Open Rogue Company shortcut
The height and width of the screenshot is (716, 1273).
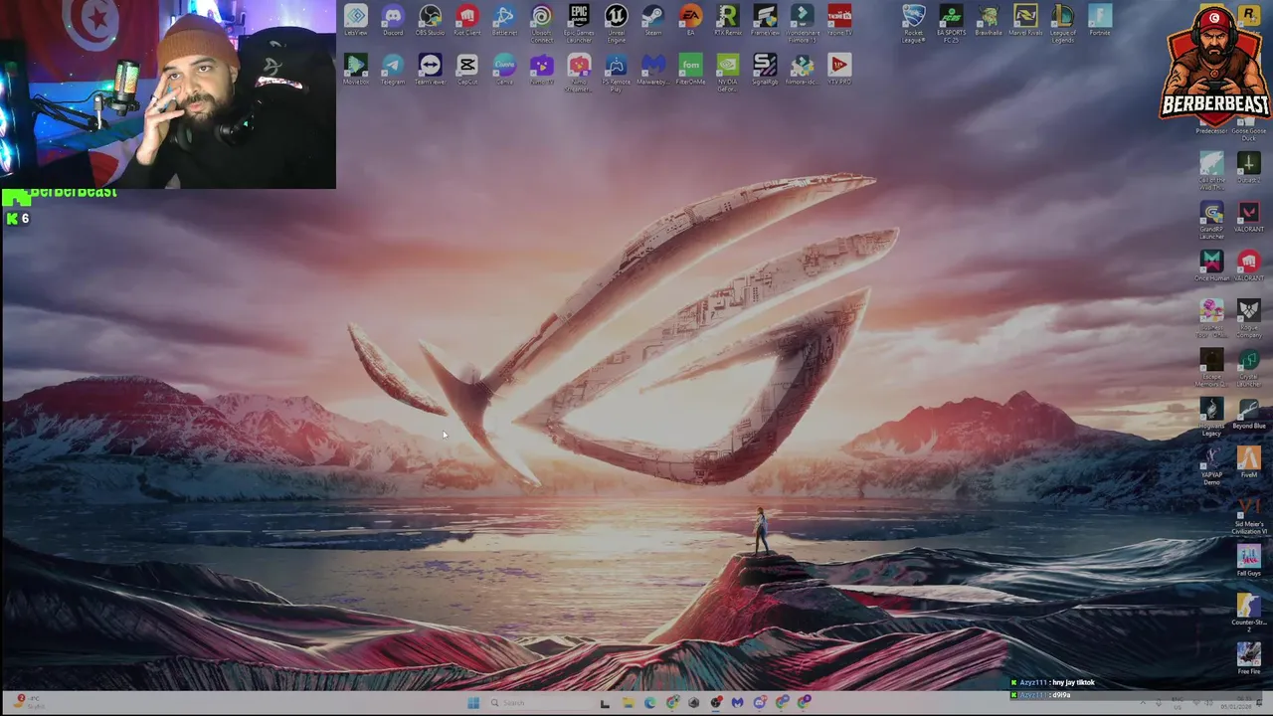(x=1248, y=318)
